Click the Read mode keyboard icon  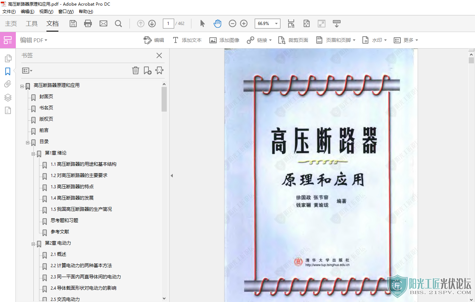point(337,24)
